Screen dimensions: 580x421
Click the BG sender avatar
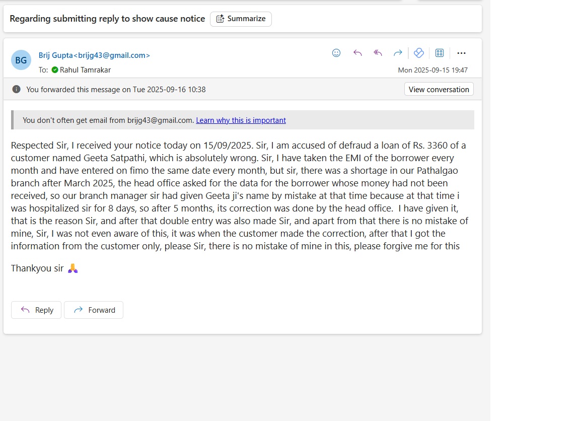coord(21,60)
